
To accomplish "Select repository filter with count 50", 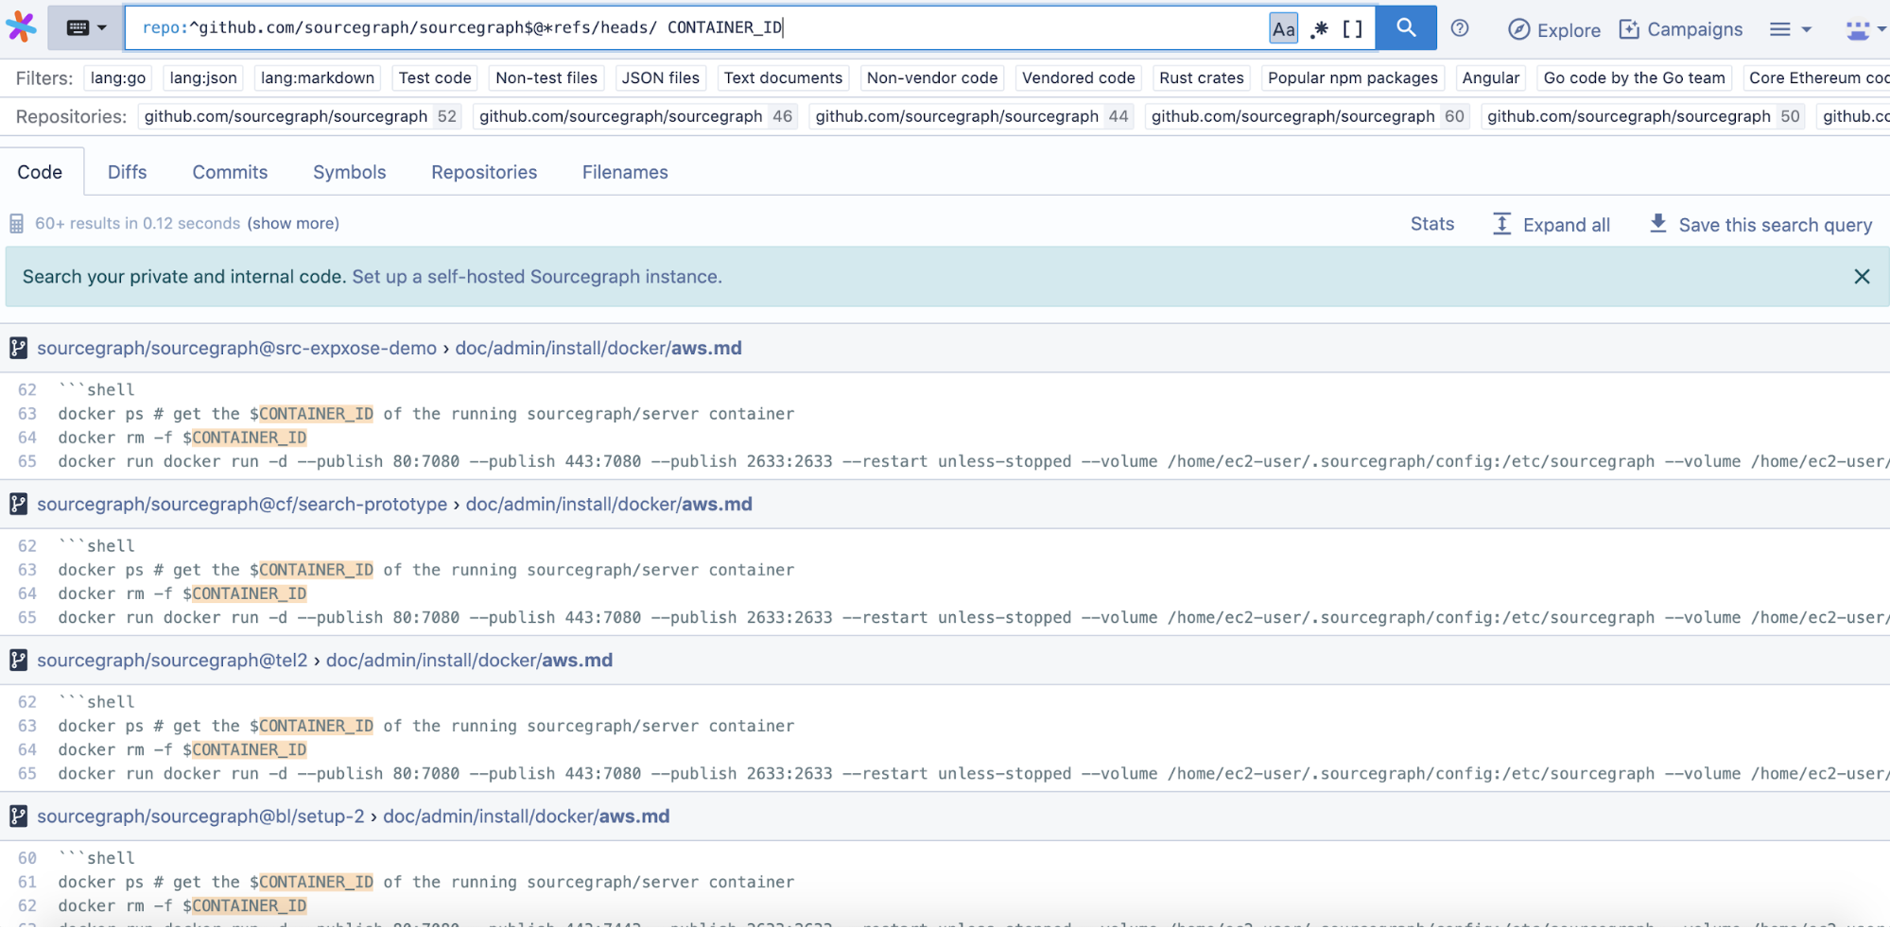I will pyautogui.click(x=1643, y=116).
